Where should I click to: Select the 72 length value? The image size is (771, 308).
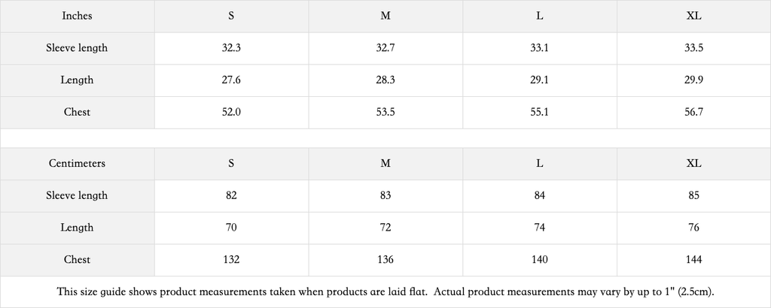pos(385,228)
